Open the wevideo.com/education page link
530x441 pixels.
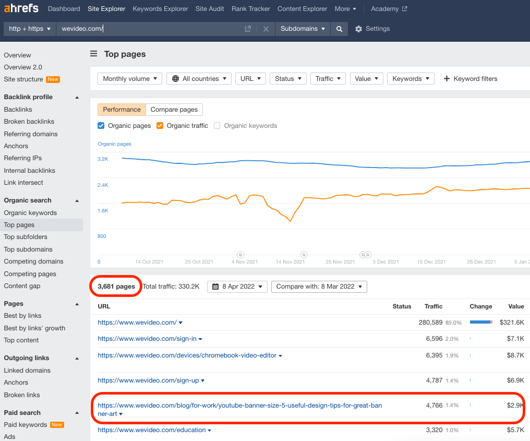[152, 430]
